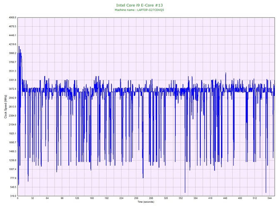
Task: Click the x-axis tick label "352"
Action: [x=181, y=198]
